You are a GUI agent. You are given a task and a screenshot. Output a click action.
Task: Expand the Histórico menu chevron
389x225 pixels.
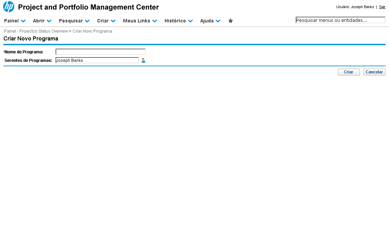click(190, 21)
